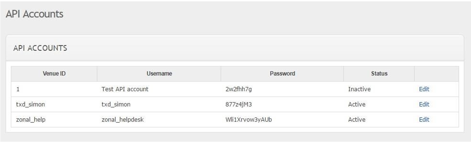Click the Test API account username
The width and height of the screenshot is (471, 142).
(x=125, y=89)
